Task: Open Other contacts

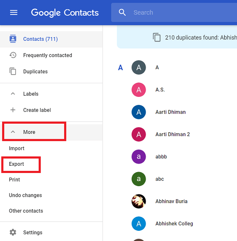Action: [26, 211]
